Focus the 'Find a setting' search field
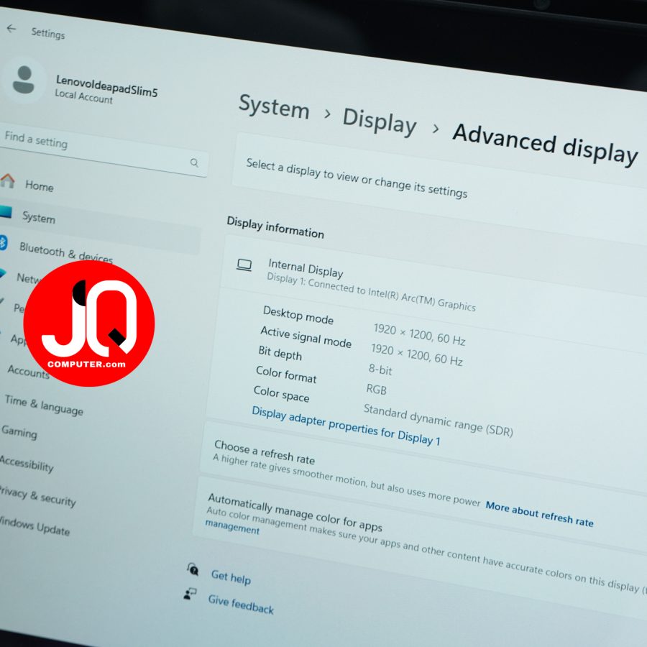The height and width of the screenshot is (647, 647). (x=103, y=150)
